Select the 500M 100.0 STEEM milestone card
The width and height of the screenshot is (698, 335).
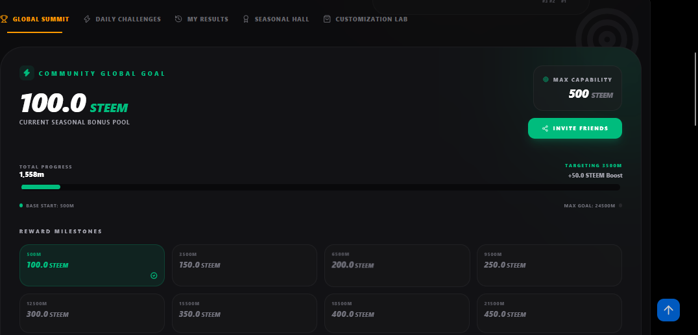[x=92, y=265]
